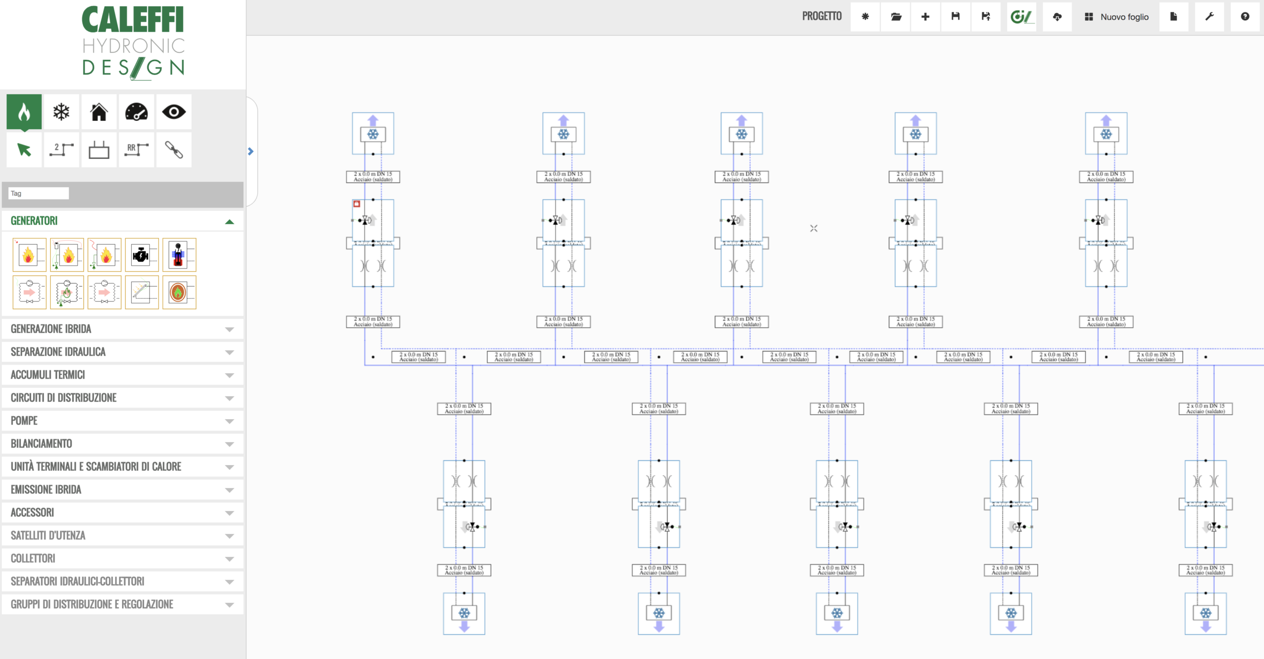Open the COLLETTORI category
Viewport: 1264px width, 659px height.
click(122, 558)
